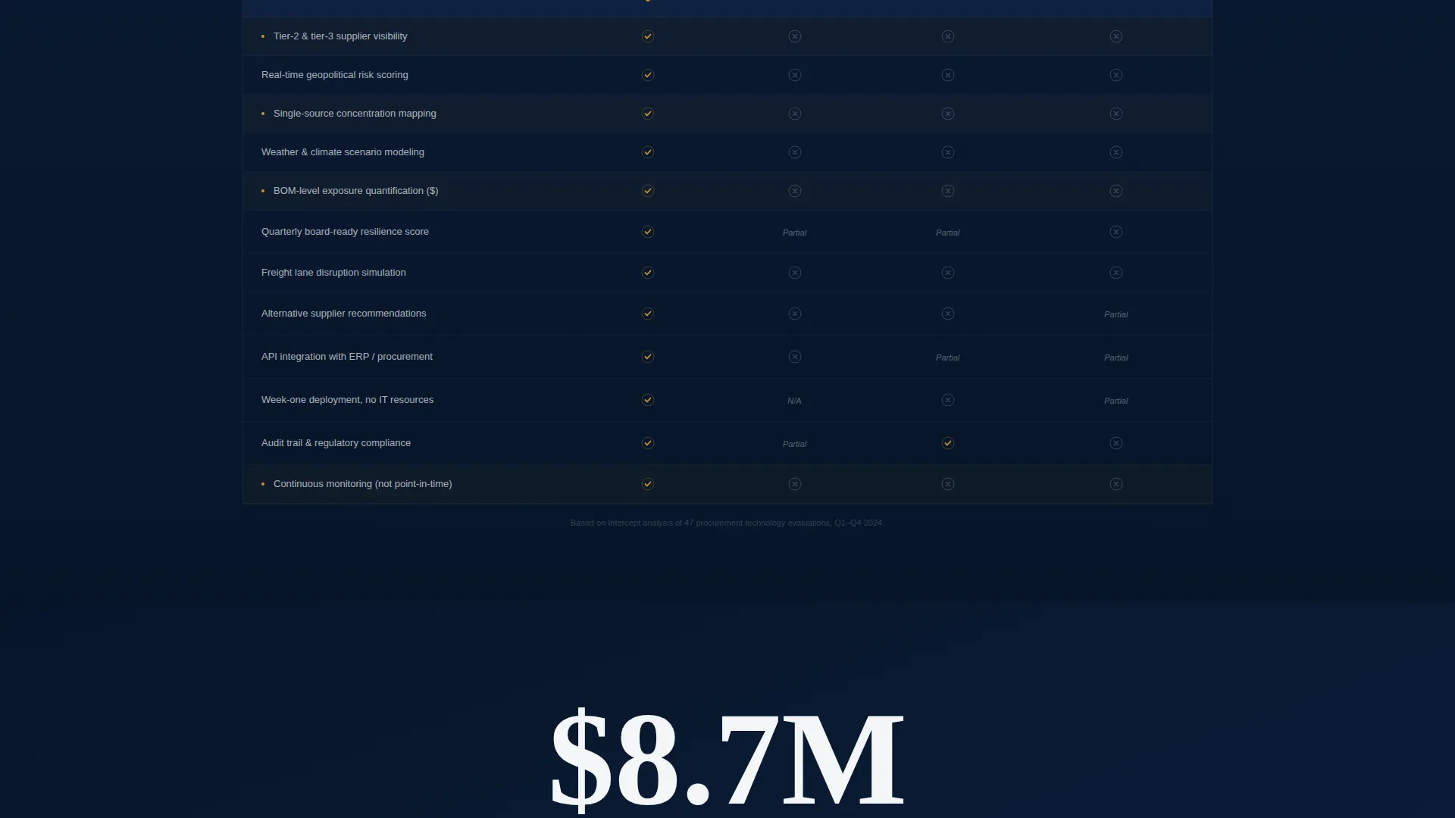Click the last x icon in Weather & climate row
This screenshot has width=1455, height=818.
point(1116,152)
